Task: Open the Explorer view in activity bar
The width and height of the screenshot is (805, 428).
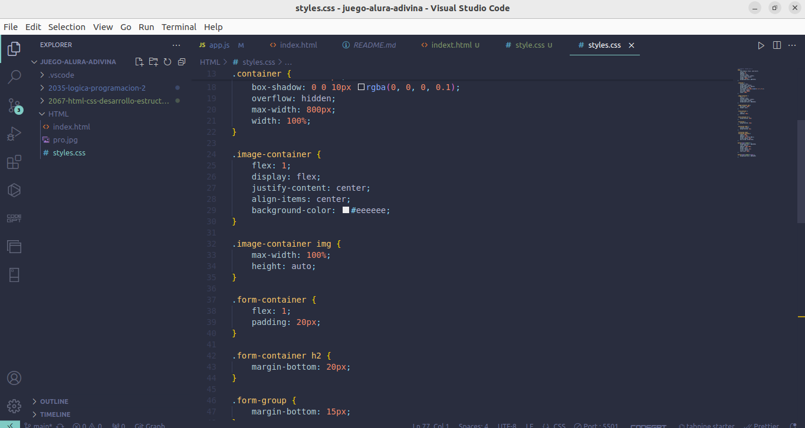Action: click(x=14, y=48)
